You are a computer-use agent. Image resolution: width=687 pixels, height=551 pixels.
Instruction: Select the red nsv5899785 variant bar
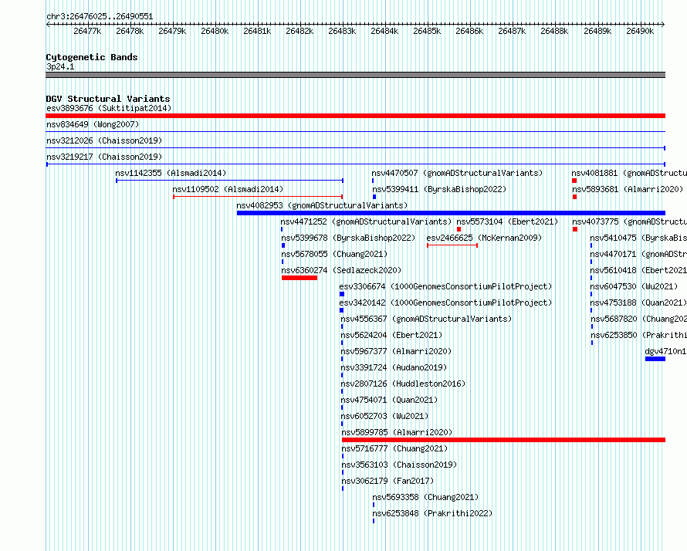(x=503, y=440)
